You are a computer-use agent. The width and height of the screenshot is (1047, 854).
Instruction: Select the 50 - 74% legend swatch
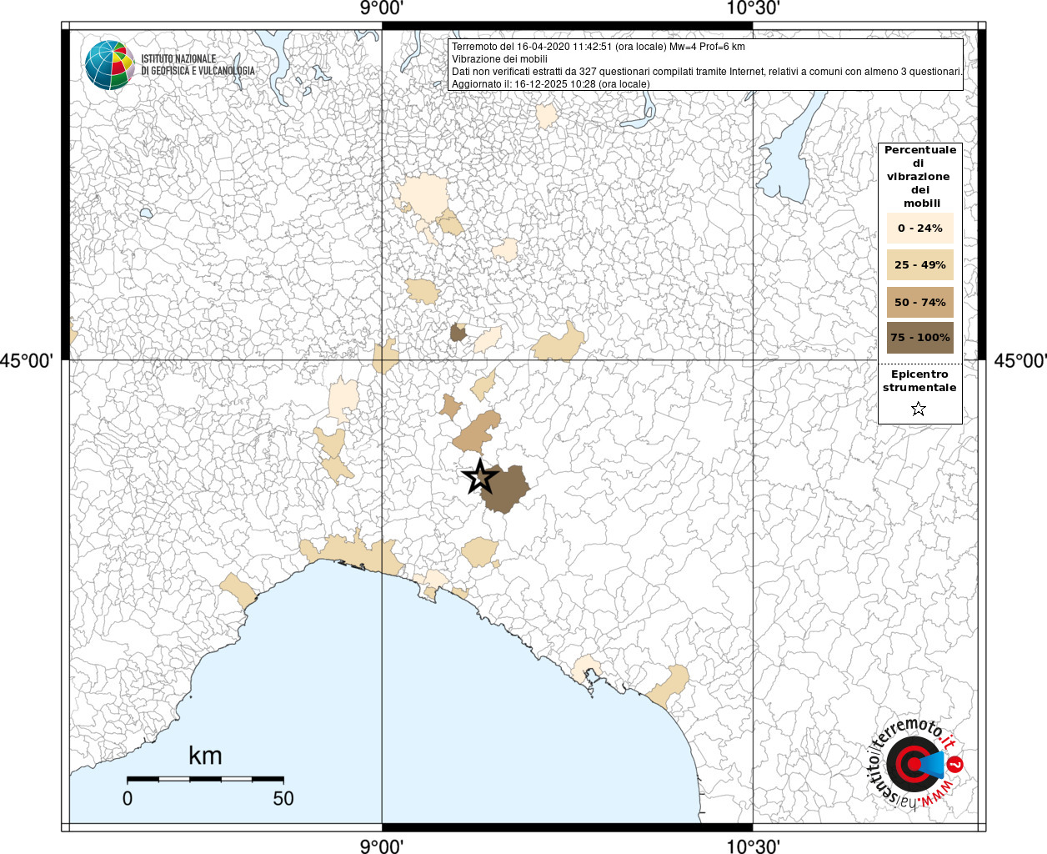920,302
